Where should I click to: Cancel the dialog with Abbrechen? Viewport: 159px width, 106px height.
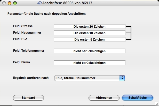click(x=104, y=98)
